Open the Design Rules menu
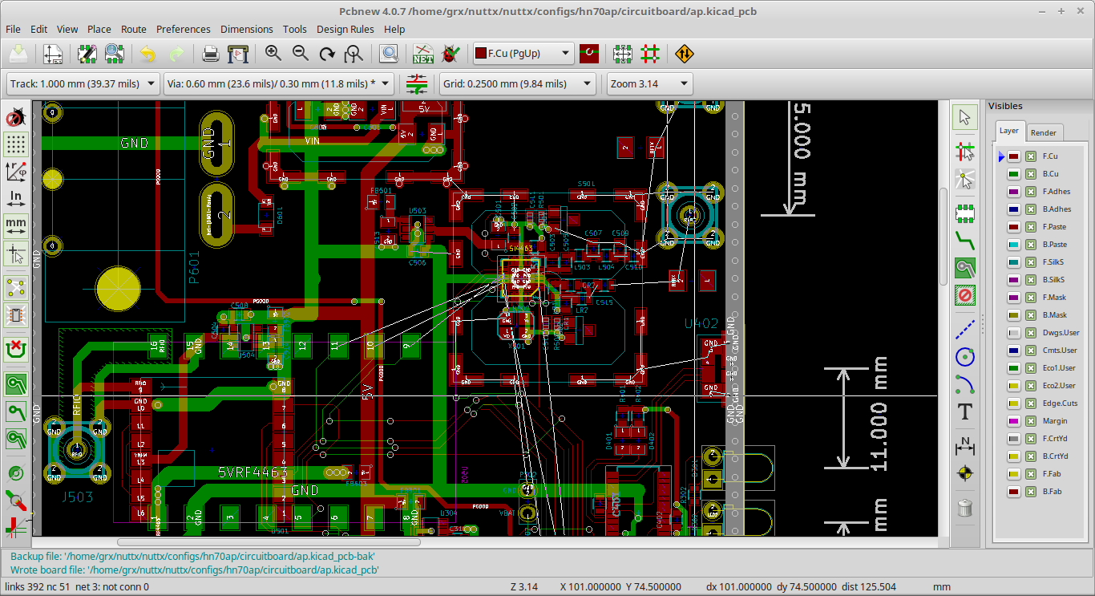 pos(345,29)
